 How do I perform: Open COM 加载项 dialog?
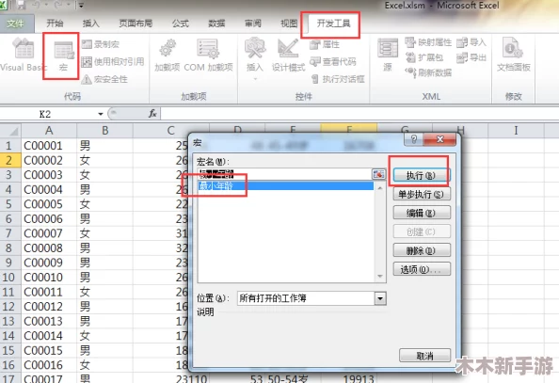coord(208,56)
